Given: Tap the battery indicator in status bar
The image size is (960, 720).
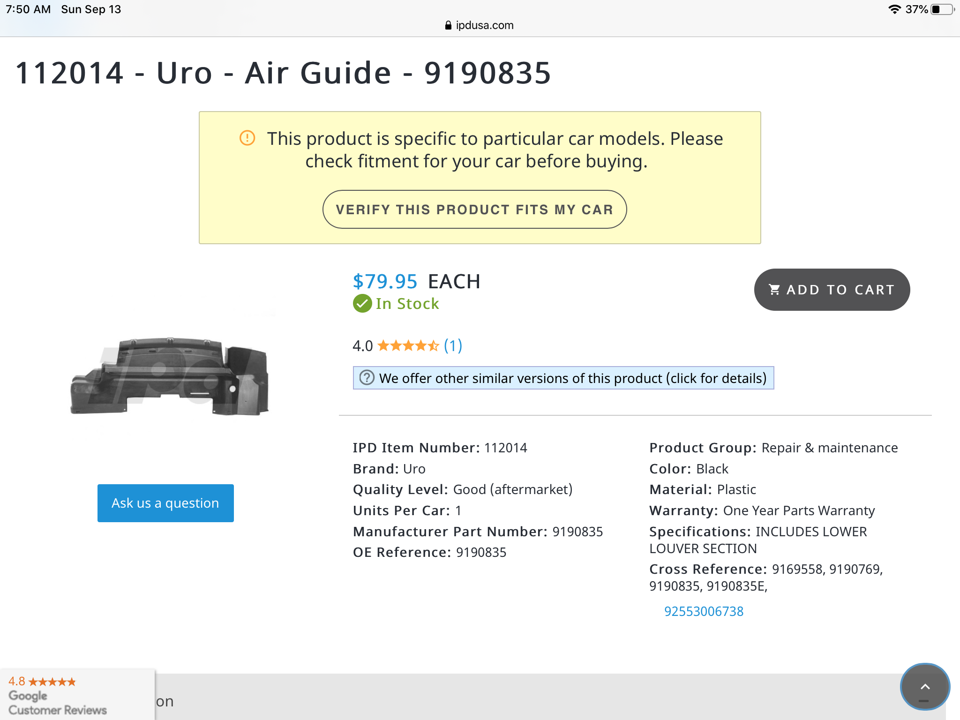Looking at the screenshot, I should (x=943, y=9).
